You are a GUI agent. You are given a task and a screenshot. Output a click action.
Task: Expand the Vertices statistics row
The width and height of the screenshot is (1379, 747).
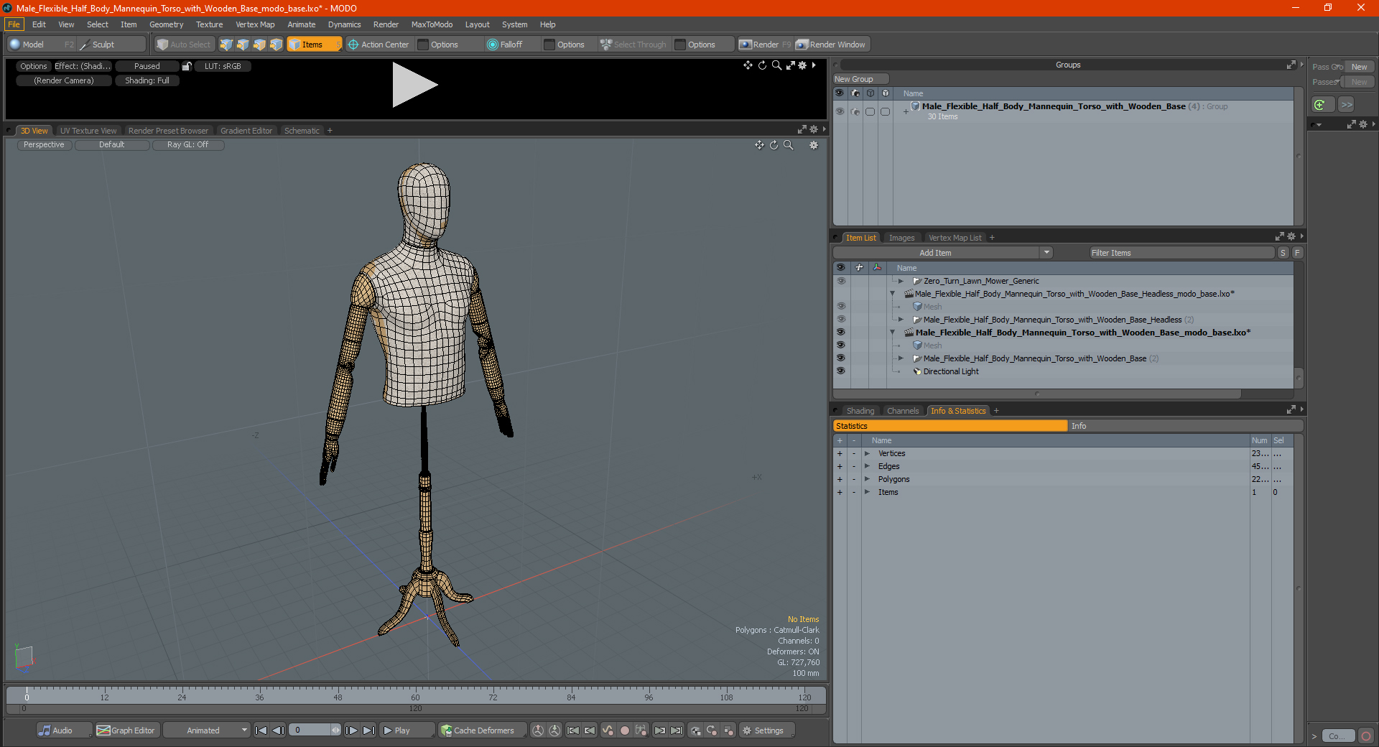click(x=867, y=453)
